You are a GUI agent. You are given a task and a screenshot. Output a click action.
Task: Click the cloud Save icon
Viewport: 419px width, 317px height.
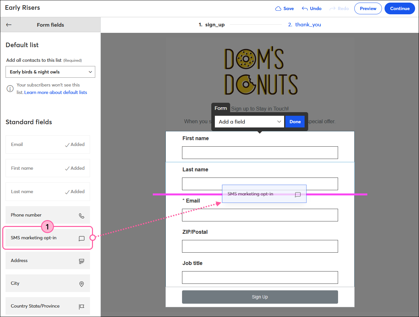[279, 8]
